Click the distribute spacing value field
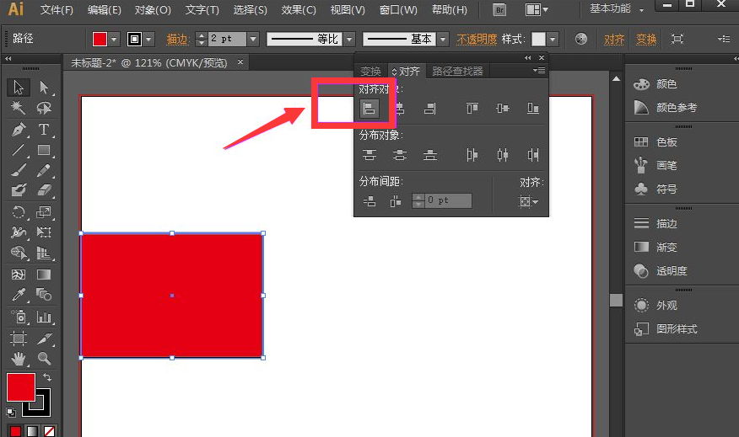The height and width of the screenshot is (437, 739). tap(448, 201)
